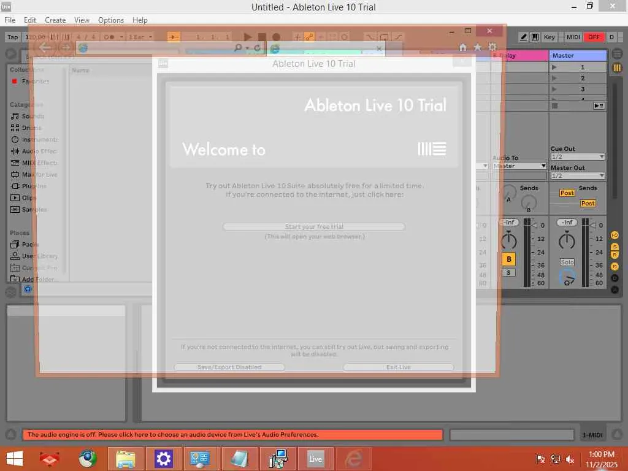Click the Send B knob

(529, 203)
